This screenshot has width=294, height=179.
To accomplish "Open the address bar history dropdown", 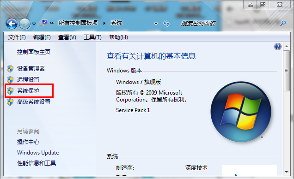I will 156,24.
